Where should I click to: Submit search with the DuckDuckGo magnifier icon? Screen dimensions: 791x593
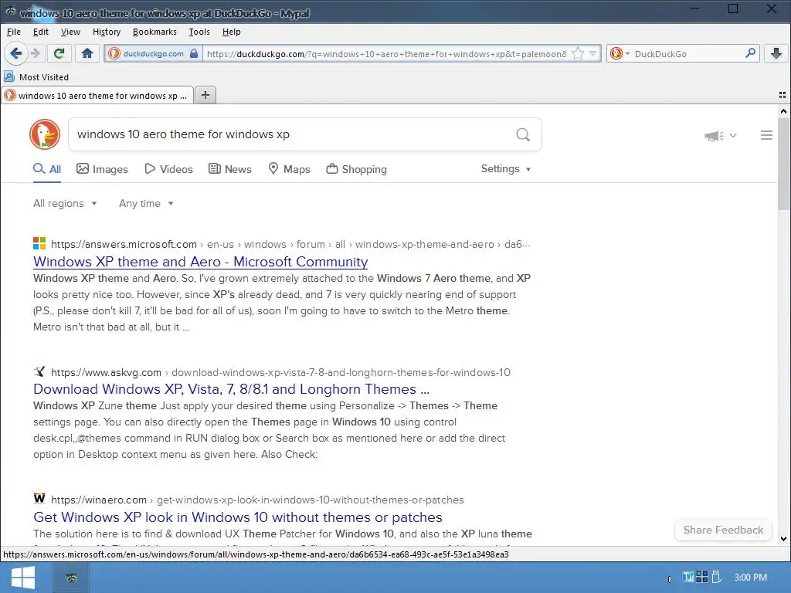point(523,134)
